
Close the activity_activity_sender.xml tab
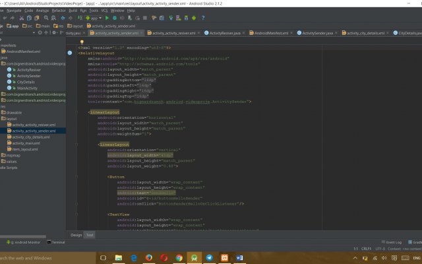(x=142, y=33)
